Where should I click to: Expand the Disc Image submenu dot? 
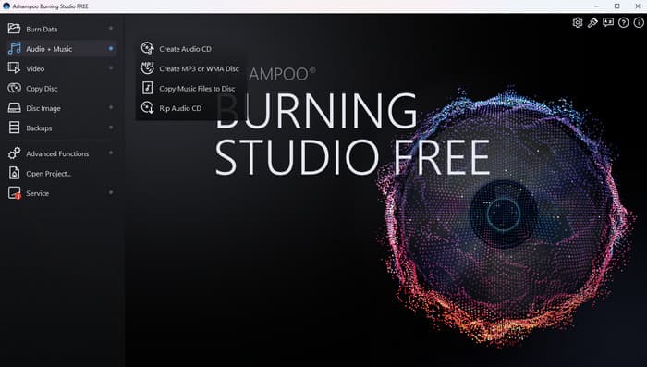[111, 107]
